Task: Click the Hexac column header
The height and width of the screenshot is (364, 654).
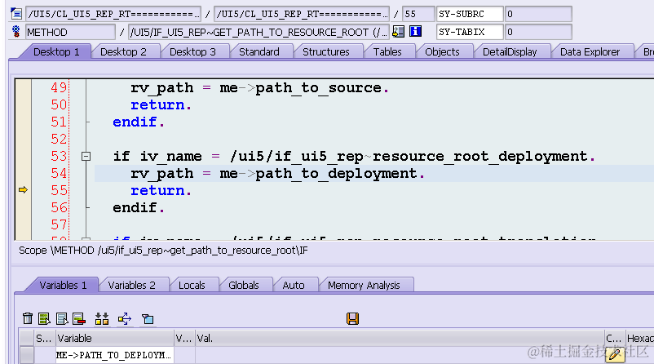Action: 640,338
